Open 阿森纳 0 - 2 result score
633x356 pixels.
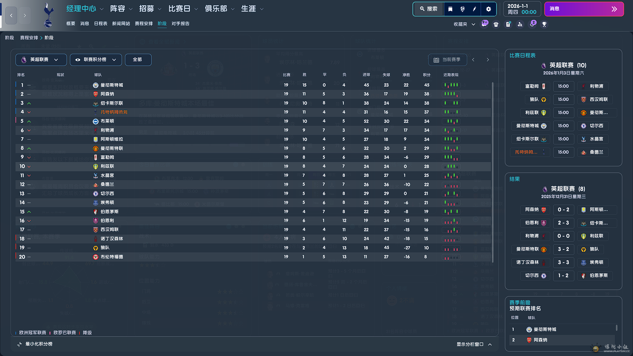point(563,210)
